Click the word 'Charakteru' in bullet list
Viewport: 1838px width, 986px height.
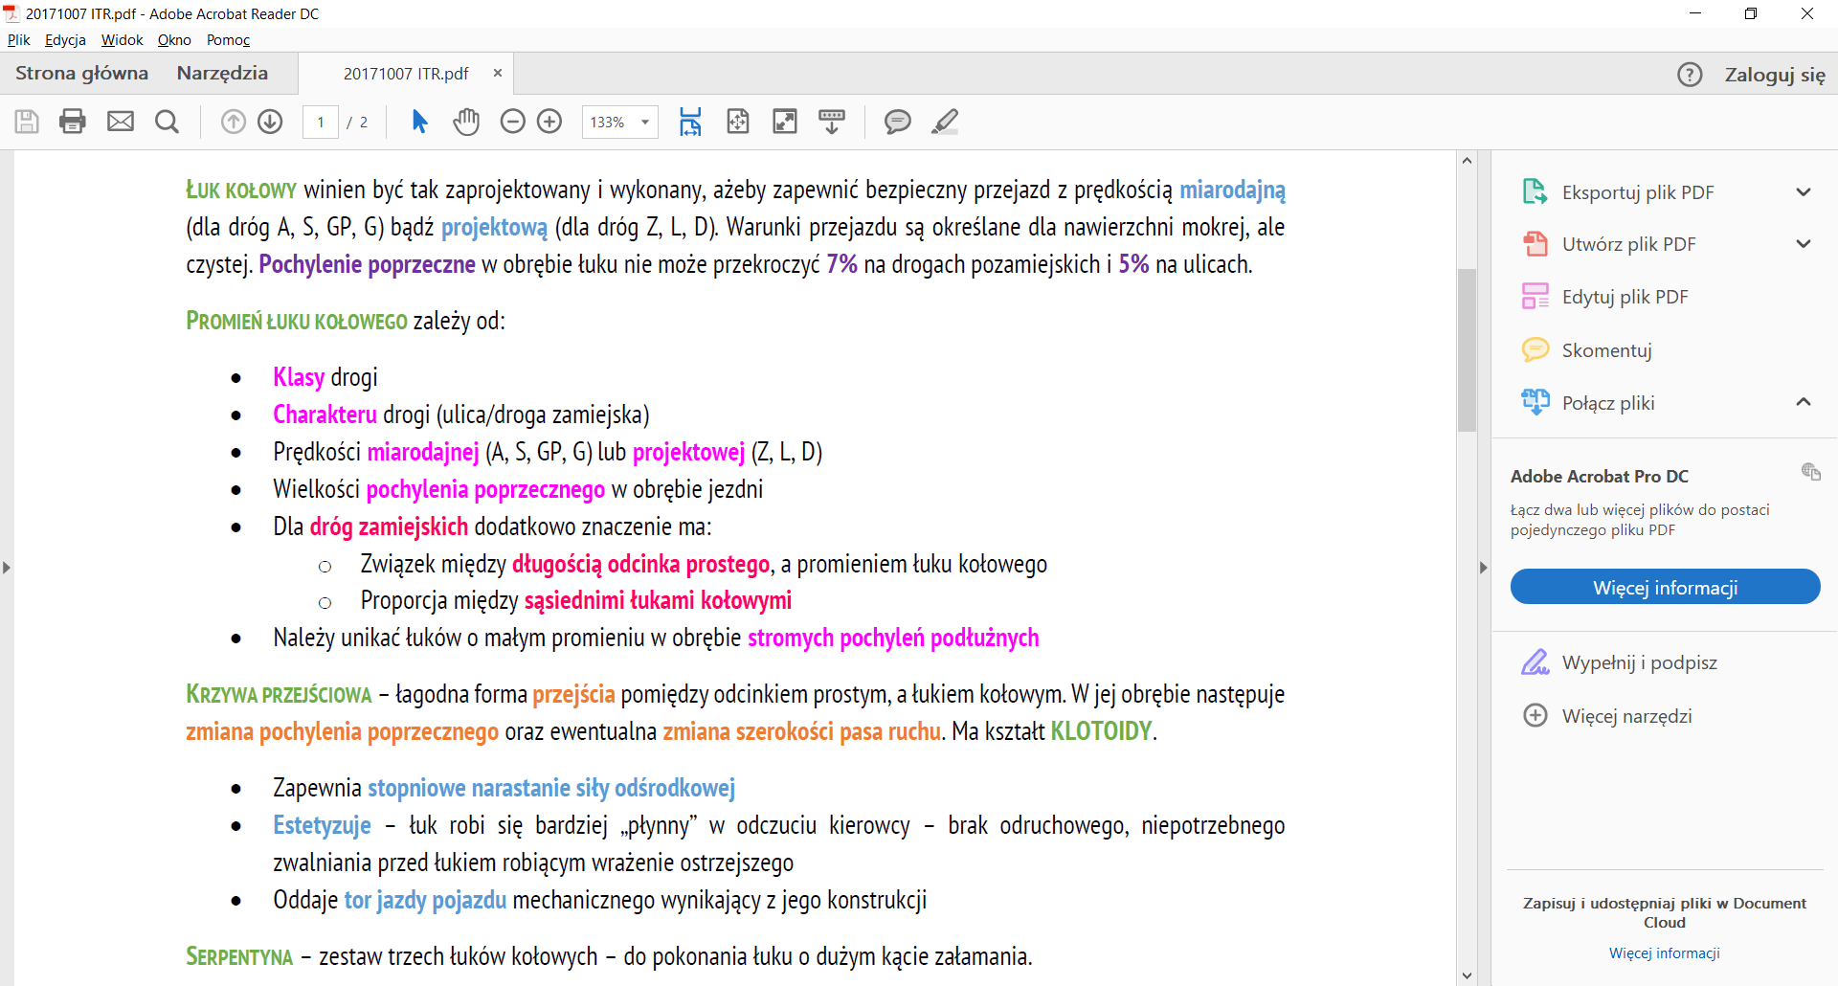coord(325,415)
